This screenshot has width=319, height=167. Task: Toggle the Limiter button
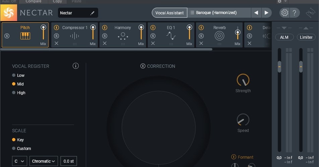[x=306, y=37]
